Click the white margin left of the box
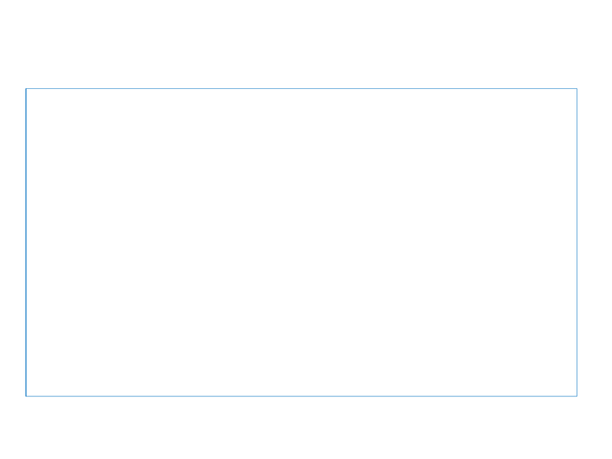Image resolution: width=612 pixels, height=459 pixels. click(x=12, y=242)
